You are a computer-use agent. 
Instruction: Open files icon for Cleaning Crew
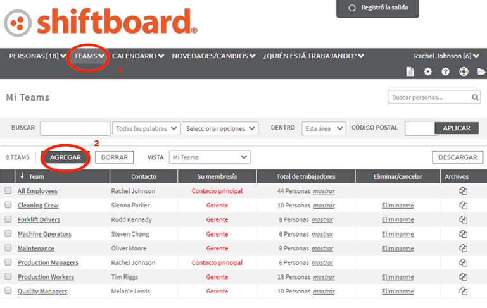point(463,206)
